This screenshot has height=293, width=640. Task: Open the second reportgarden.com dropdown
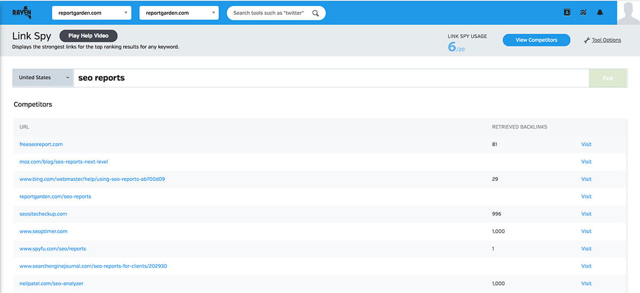tap(179, 13)
